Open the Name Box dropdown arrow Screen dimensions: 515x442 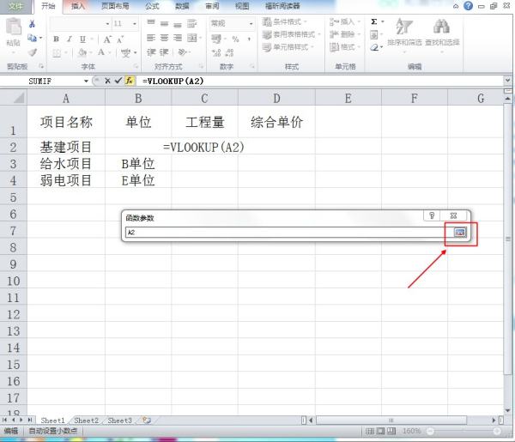point(86,81)
